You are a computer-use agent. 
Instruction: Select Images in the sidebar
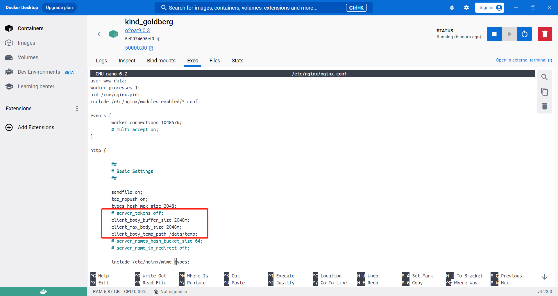point(26,43)
